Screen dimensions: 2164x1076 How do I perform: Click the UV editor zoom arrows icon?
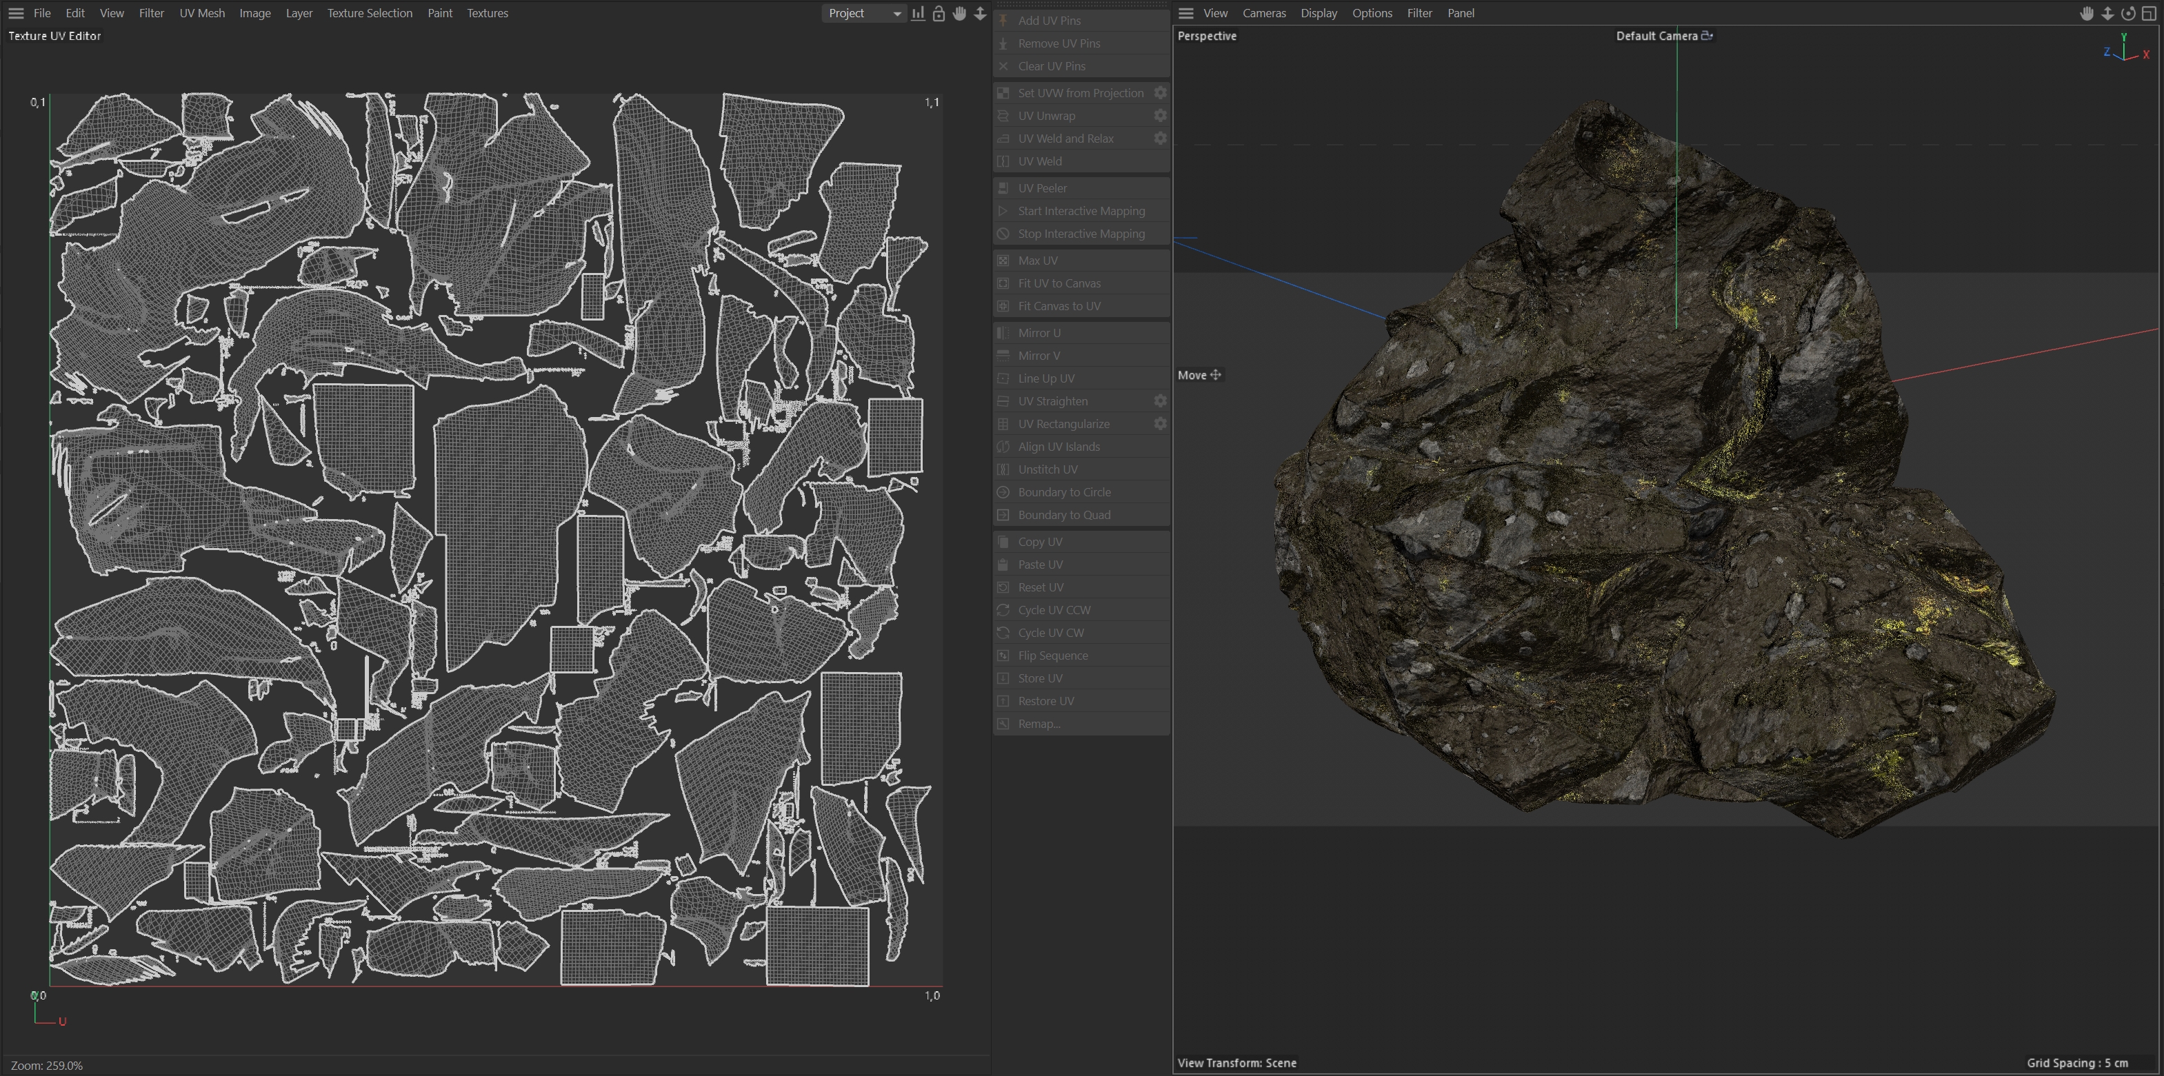coord(979,13)
